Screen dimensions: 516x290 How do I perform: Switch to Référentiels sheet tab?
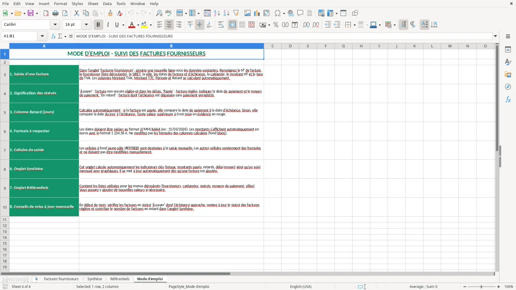(120, 279)
